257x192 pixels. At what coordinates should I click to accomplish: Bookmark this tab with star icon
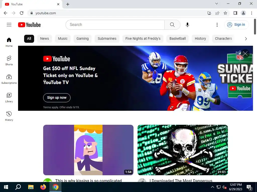pos(225,13)
